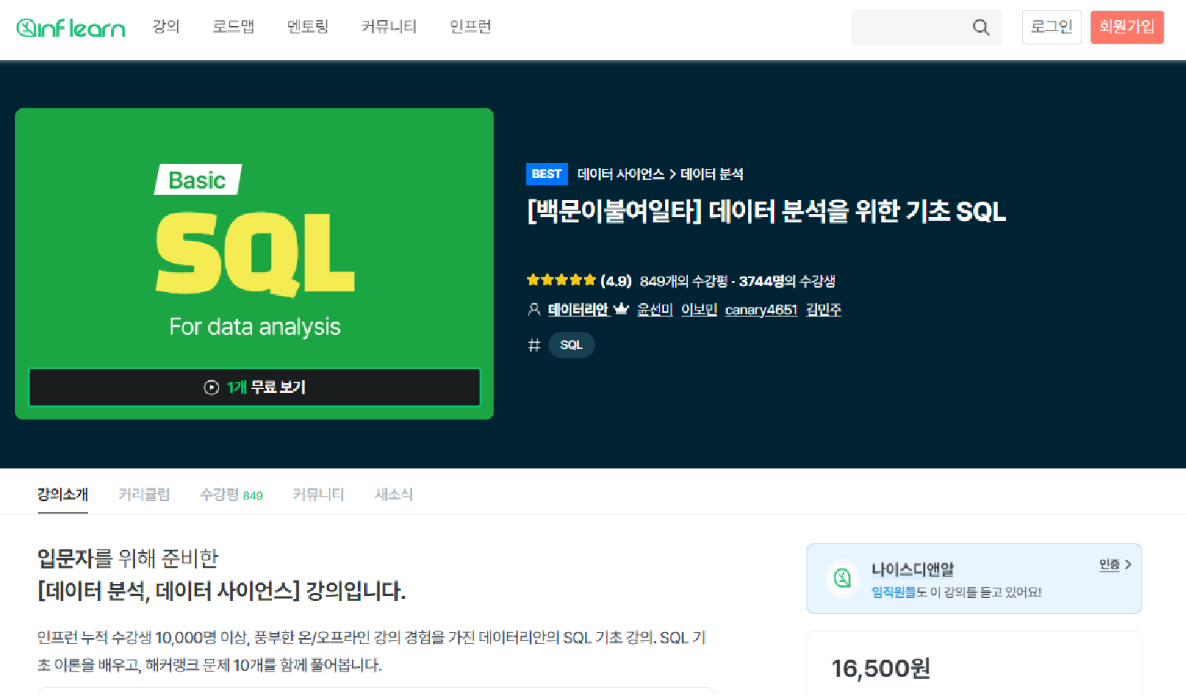The image size is (1186, 696).
Task: Select the SQL tag
Action: click(x=571, y=345)
